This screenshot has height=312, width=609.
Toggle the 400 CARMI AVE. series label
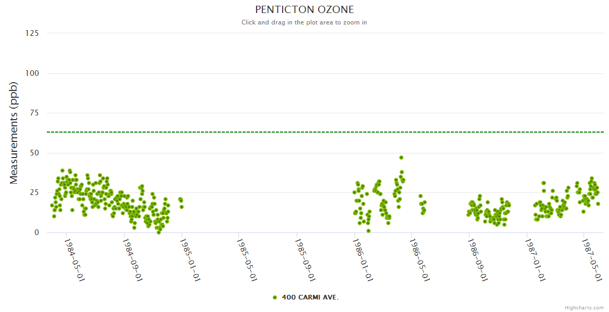click(x=310, y=297)
